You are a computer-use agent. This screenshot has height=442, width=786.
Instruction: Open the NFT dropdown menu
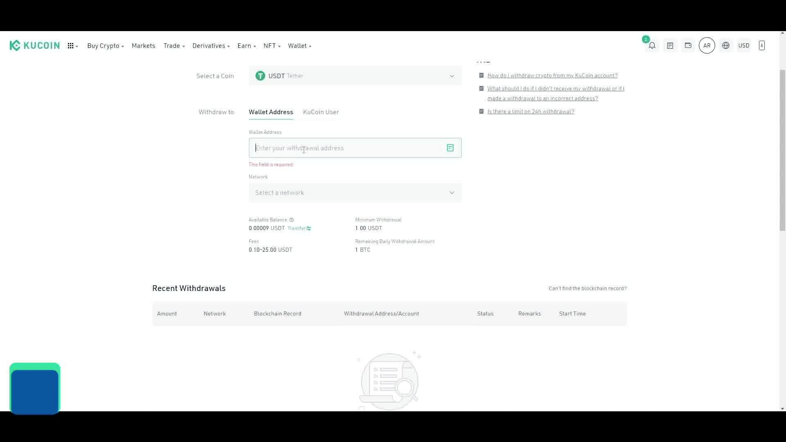[x=272, y=46]
